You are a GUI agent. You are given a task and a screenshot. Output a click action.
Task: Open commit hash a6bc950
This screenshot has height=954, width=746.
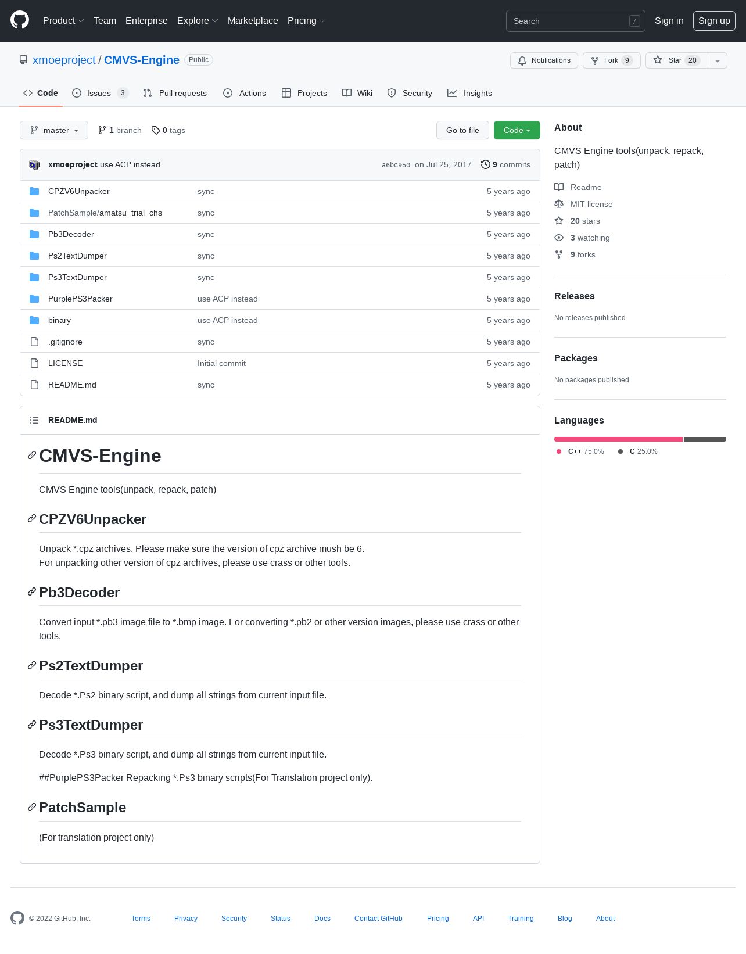click(396, 165)
